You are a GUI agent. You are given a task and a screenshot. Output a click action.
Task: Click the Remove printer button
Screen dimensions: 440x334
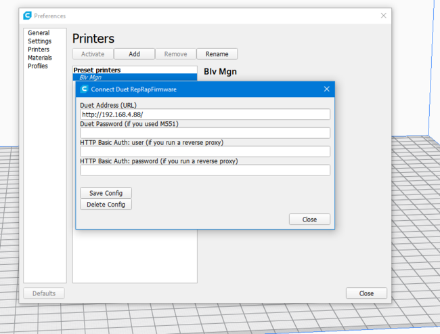(176, 54)
